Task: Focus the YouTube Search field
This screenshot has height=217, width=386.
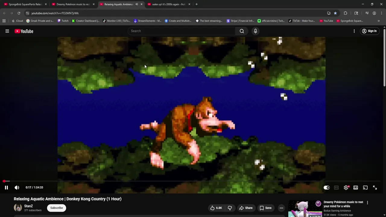Action: [182, 31]
